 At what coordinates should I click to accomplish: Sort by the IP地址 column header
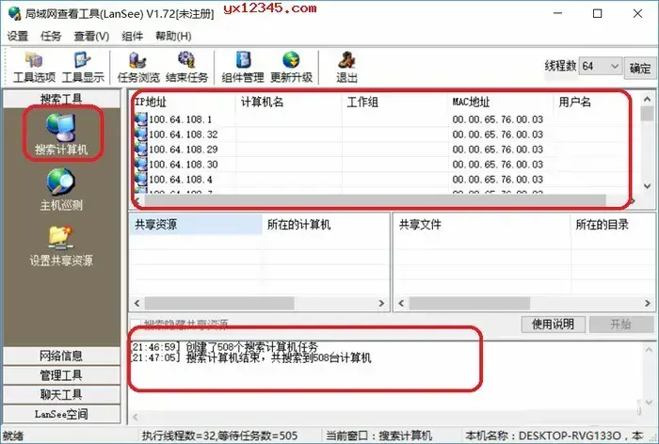click(x=185, y=102)
